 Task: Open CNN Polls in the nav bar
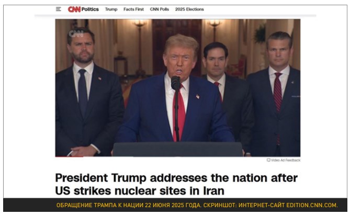coord(160,9)
